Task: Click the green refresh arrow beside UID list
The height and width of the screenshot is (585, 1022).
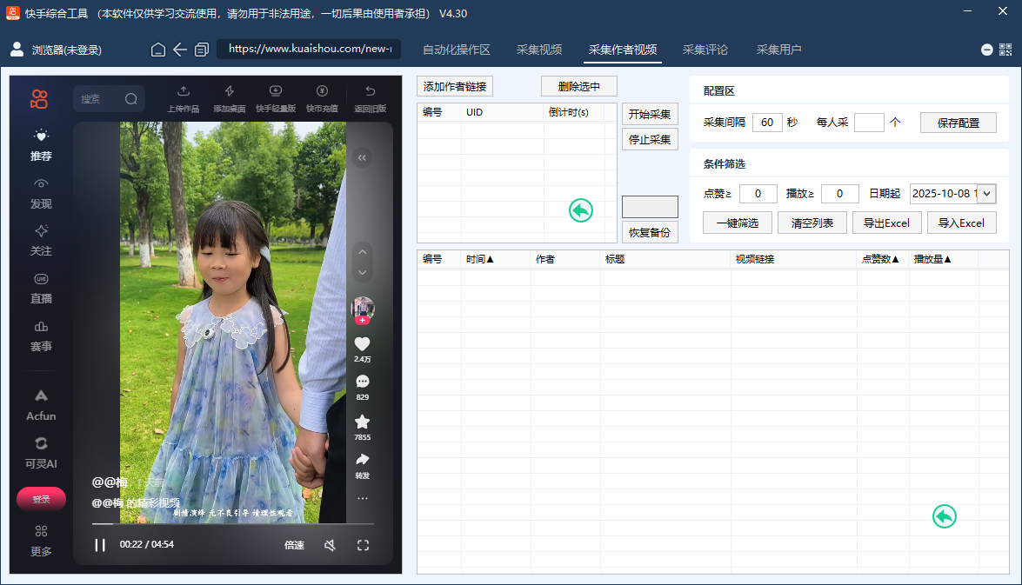Action: click(580, 209)
